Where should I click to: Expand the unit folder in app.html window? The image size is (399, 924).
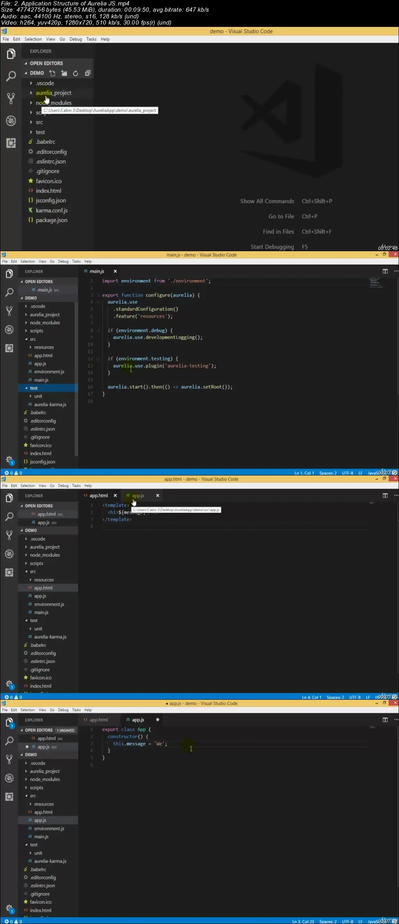[x=38, y=629]
